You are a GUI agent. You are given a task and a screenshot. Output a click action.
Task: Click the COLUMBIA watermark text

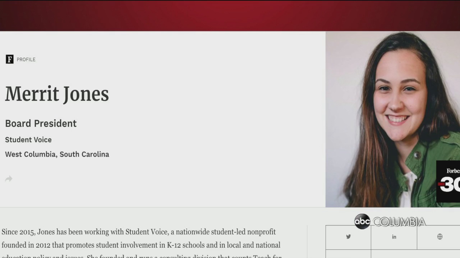point(399,222)
